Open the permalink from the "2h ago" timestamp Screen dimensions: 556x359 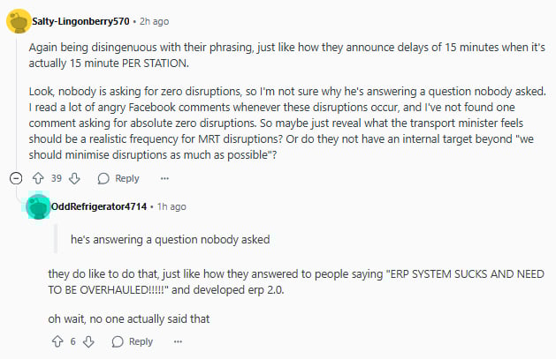pos(154,21)
